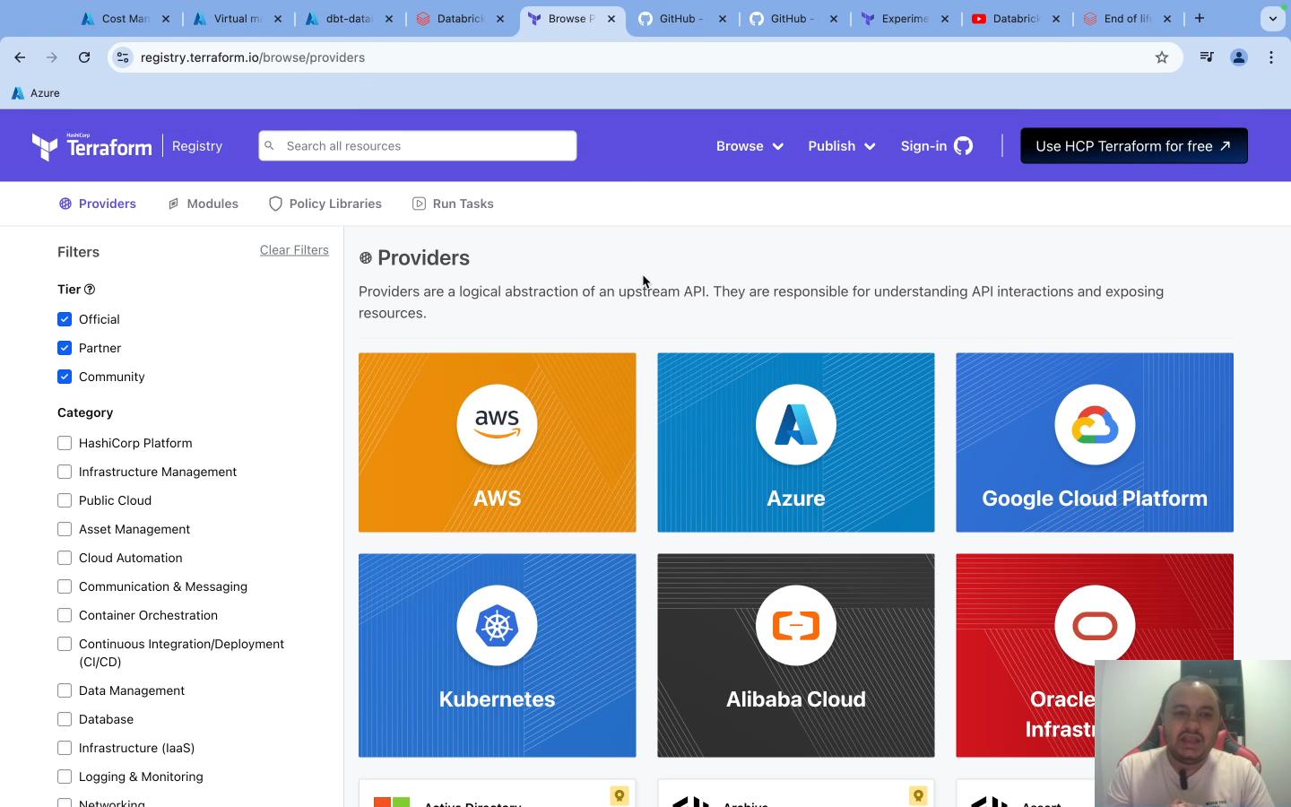This screenshot has height=807, width=1291.
Task: Switch to the dbt-databricks browser tab
Action: [x=350, y=19]
